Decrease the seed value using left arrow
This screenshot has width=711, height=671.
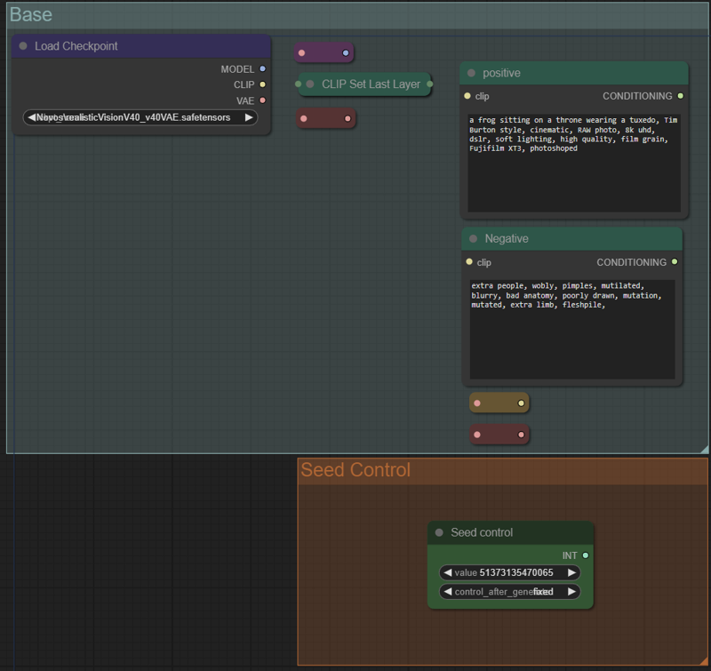[x=447, y=573]
